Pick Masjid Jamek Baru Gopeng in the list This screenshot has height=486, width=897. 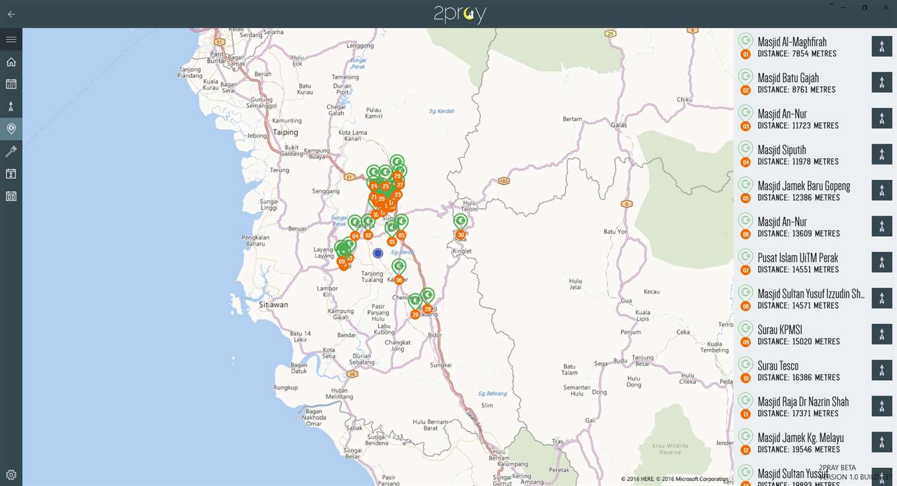(x=815, y=191)
